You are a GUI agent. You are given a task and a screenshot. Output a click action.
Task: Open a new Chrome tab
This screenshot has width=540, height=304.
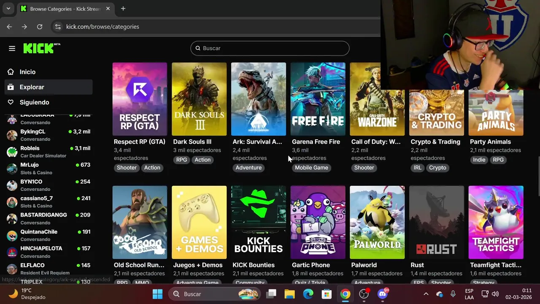(123, 8)
